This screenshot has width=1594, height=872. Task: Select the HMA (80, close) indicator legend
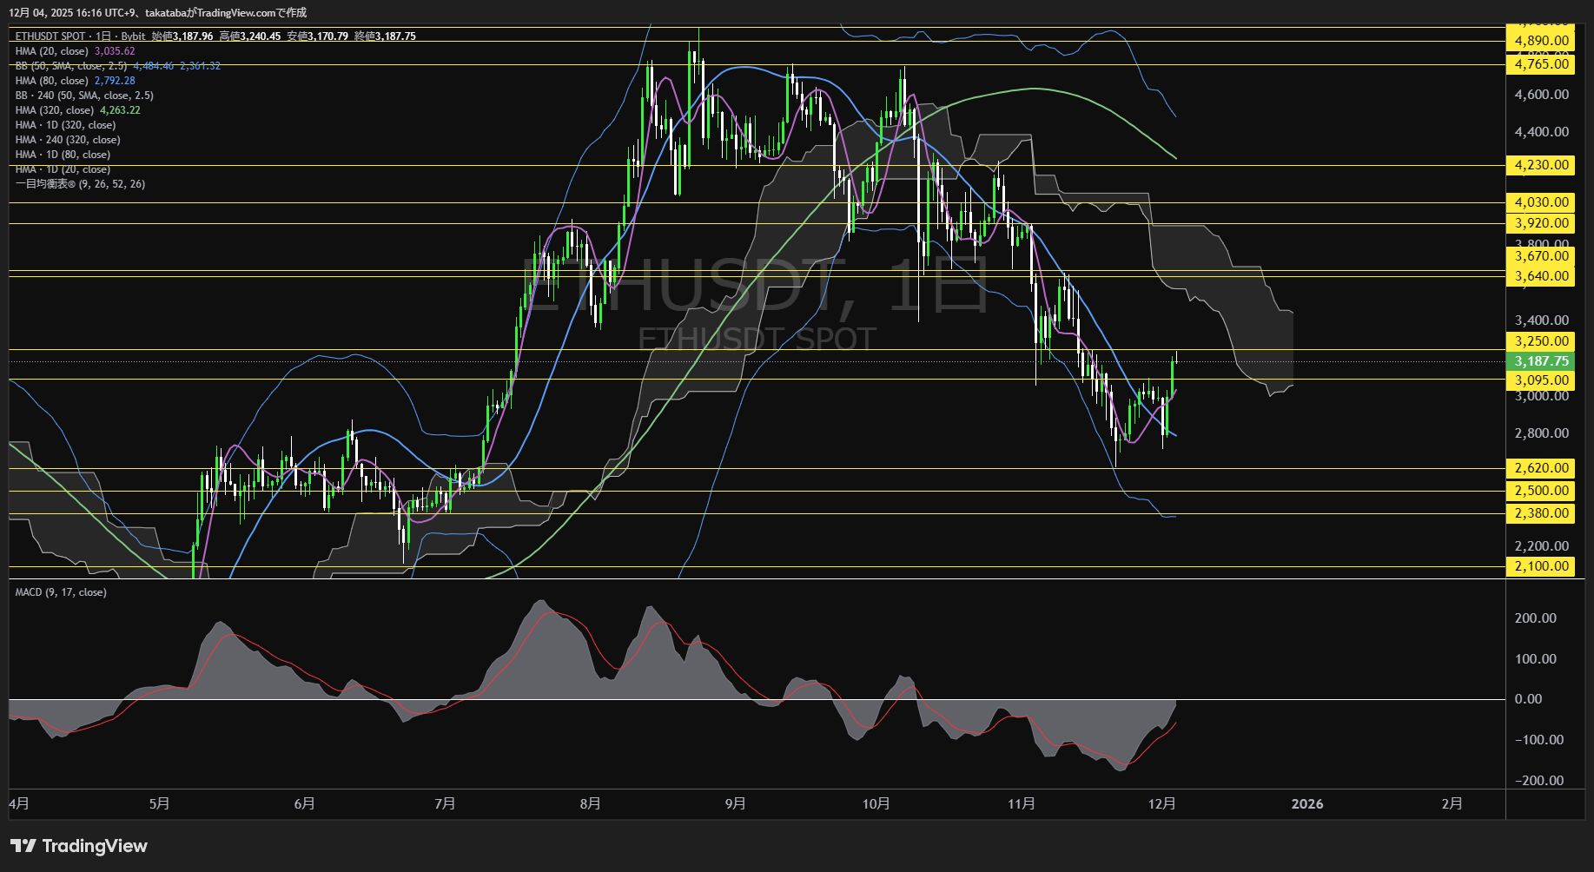[51, 81]
